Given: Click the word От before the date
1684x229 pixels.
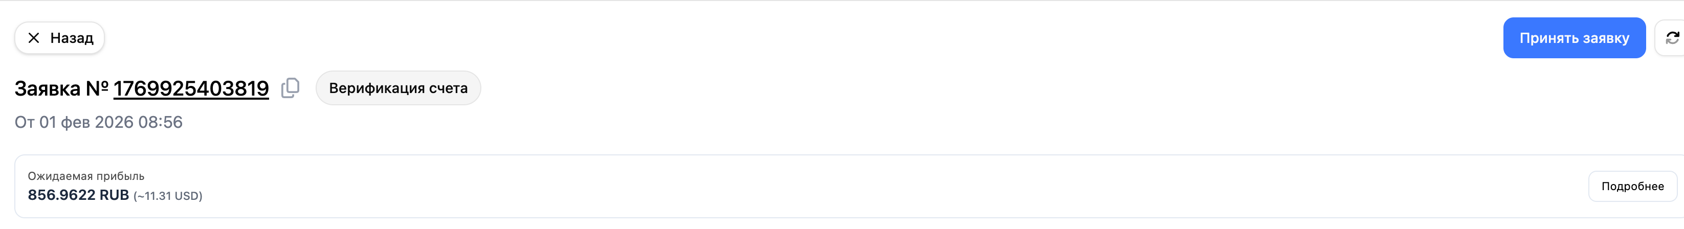Looking at the screenshot, I should pyautogui.click(x=24, y=122).
